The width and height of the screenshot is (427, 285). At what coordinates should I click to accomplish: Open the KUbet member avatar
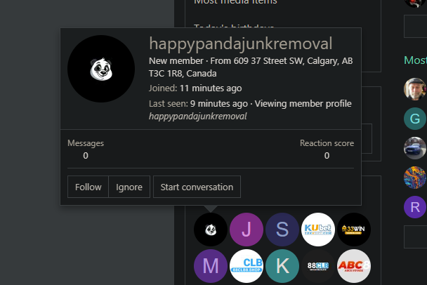click(x=318, y=230)
